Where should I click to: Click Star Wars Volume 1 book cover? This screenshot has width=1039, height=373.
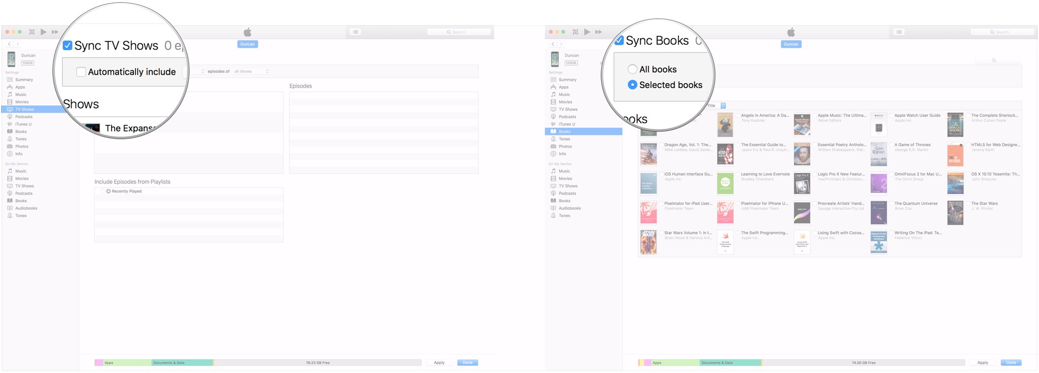tap(648, 242)
